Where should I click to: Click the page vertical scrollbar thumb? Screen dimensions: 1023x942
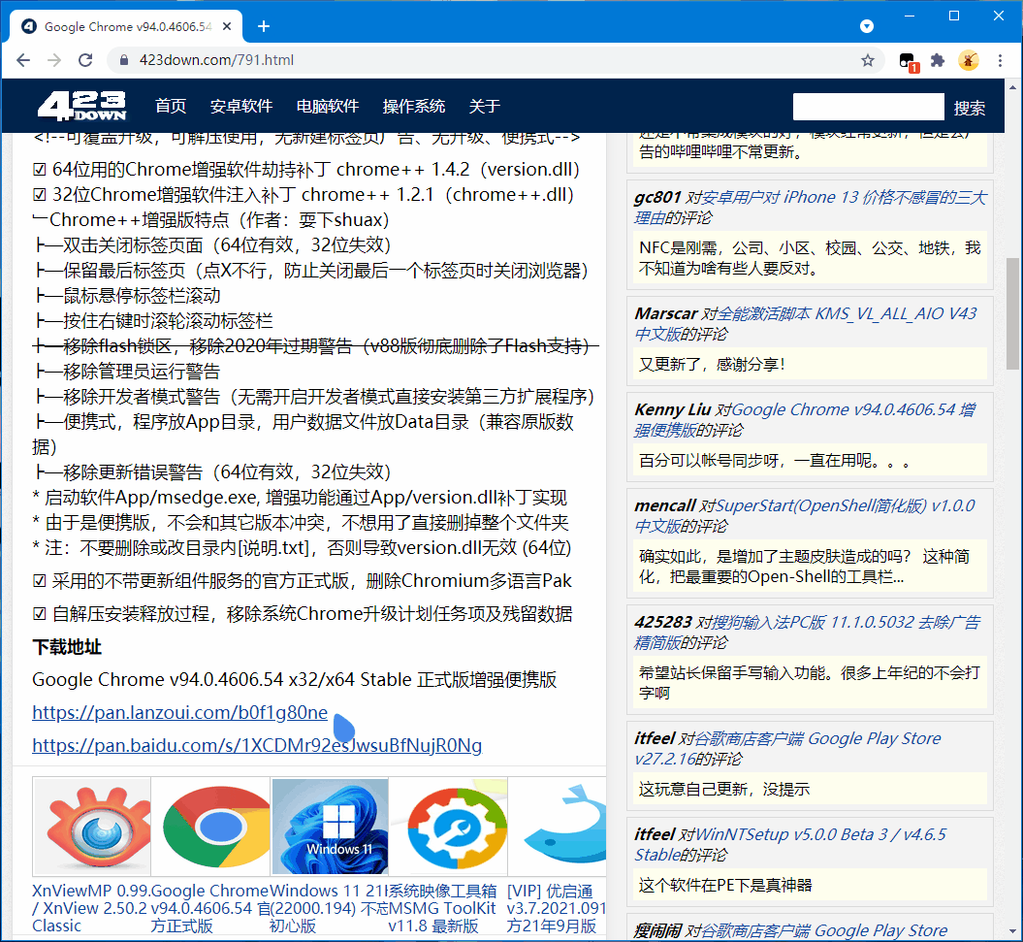(1012, 313)
